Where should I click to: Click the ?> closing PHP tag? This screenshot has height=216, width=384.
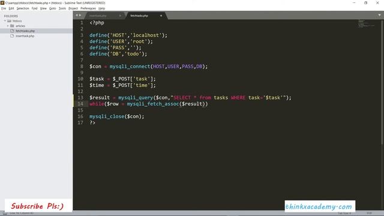pyautogui.click(x=92, y=122)
